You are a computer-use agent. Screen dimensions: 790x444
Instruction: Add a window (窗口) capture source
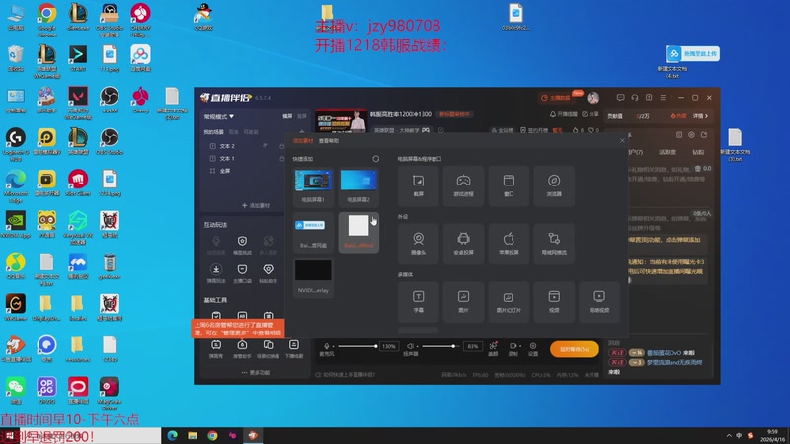pyautogui.click(x=509, y=185)
